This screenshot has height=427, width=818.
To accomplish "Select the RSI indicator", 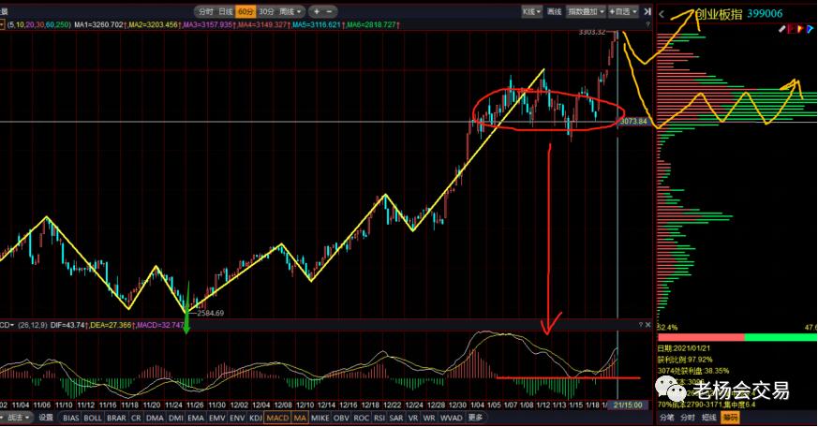I will pos(379,418).
